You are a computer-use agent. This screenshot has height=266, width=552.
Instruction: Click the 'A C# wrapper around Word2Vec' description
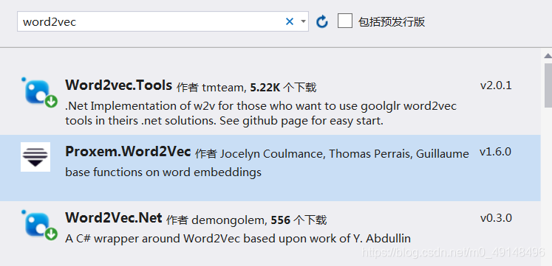tap(238, 239)
